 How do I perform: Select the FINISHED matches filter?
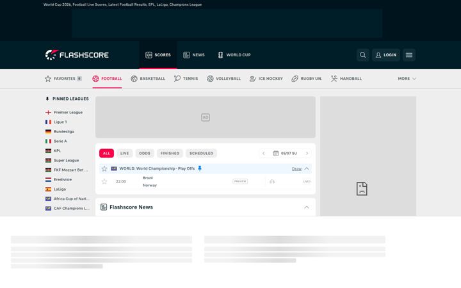click(170, 154)
